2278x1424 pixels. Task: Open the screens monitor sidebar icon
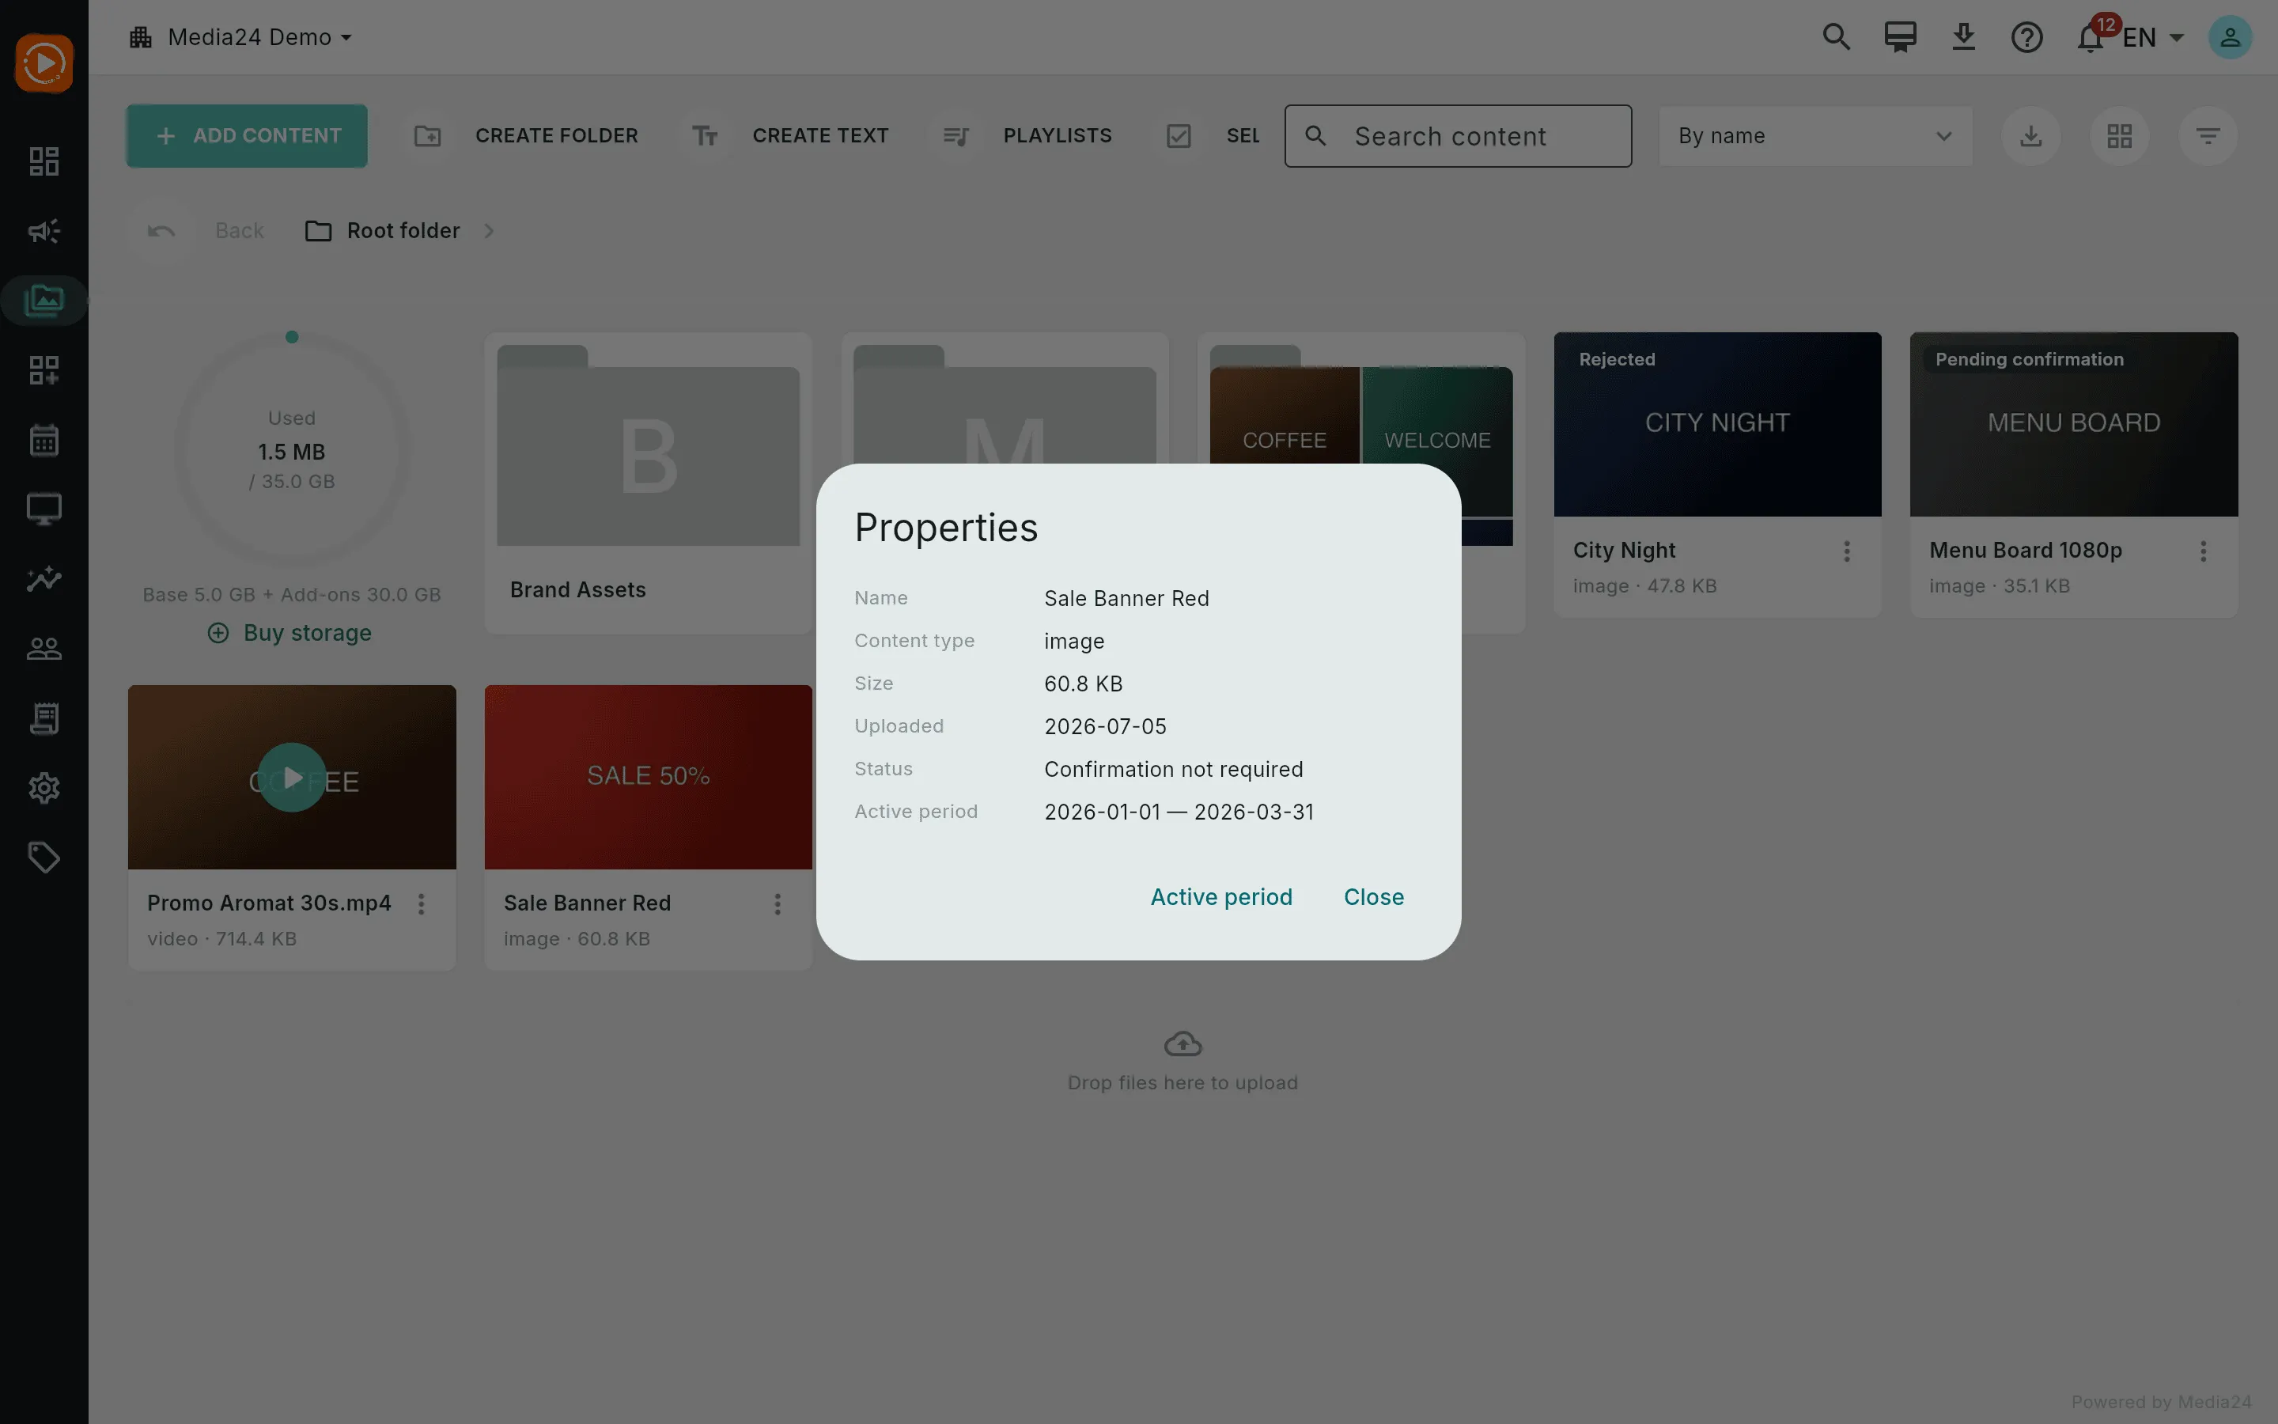tap(44, 509)
